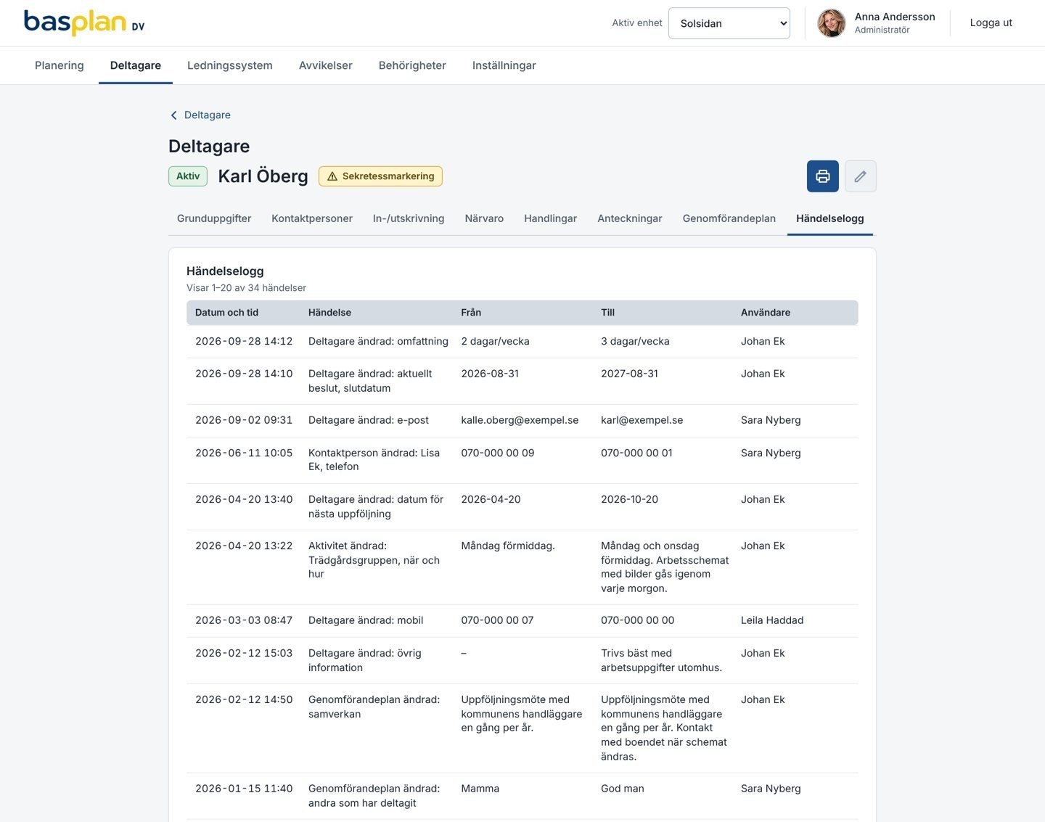
Task: Click the God man cell
Action: pos(623,789)
